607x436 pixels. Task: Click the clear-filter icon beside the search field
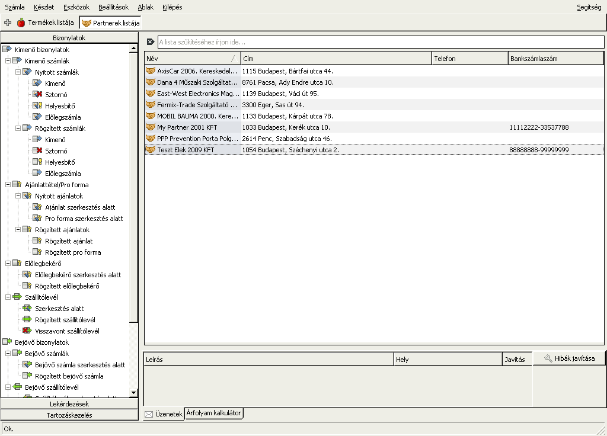[151, 42]
